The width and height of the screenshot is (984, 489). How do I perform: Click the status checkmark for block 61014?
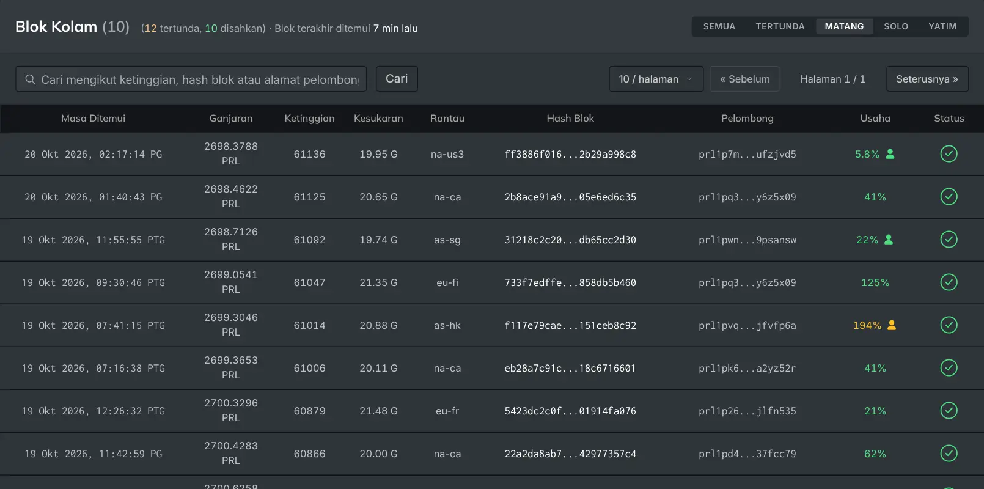pyautogui.click(x=949, y=325)
